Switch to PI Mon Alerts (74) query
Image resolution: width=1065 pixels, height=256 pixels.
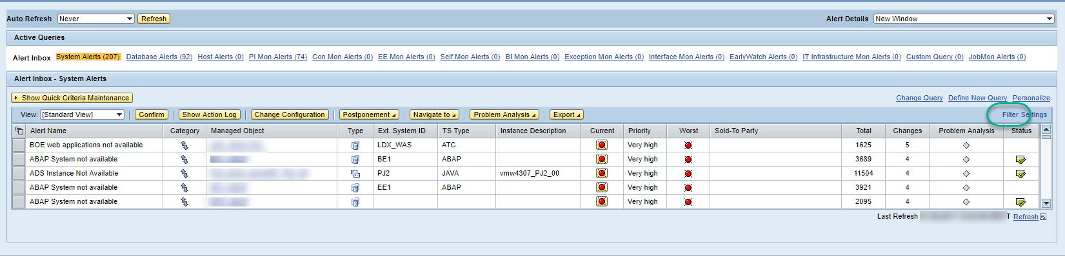tap(278, 57)
